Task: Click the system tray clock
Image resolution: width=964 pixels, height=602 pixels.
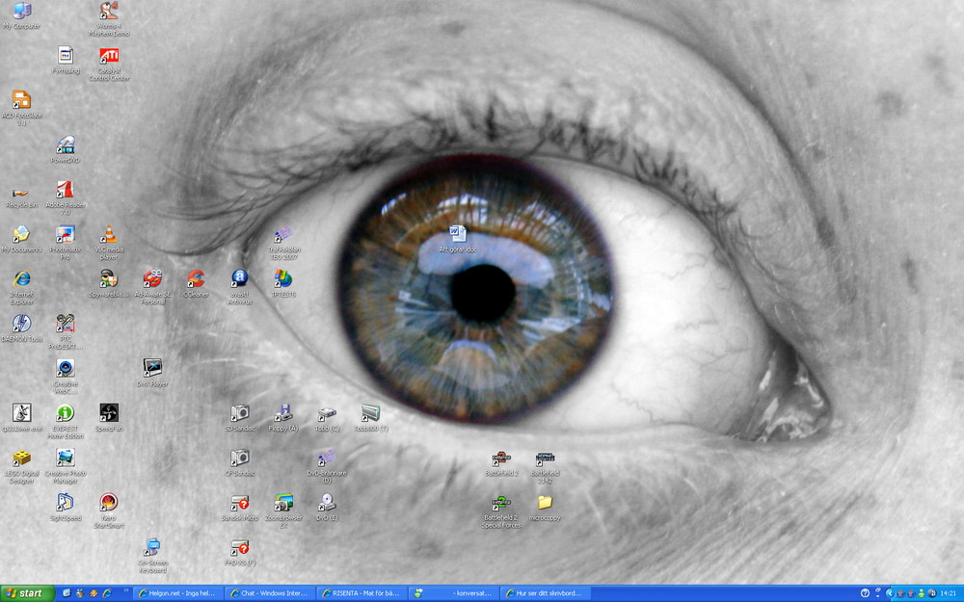Action: (x=948, y=593)
